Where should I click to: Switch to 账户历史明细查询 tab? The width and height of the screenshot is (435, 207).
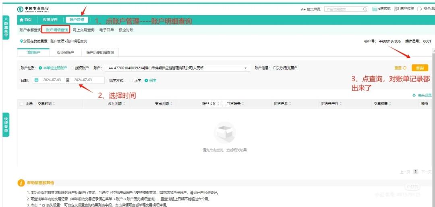100,52
